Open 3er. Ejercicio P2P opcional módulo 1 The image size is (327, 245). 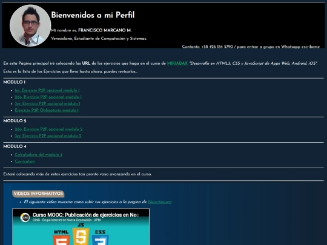pyautogui.click(x=48, y=104)
